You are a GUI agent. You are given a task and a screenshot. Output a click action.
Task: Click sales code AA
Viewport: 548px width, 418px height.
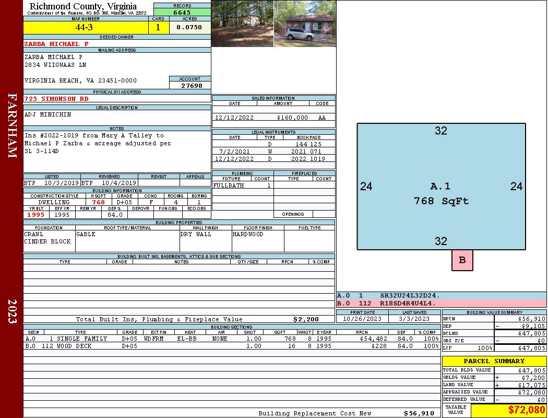click(x=322, y=118)
